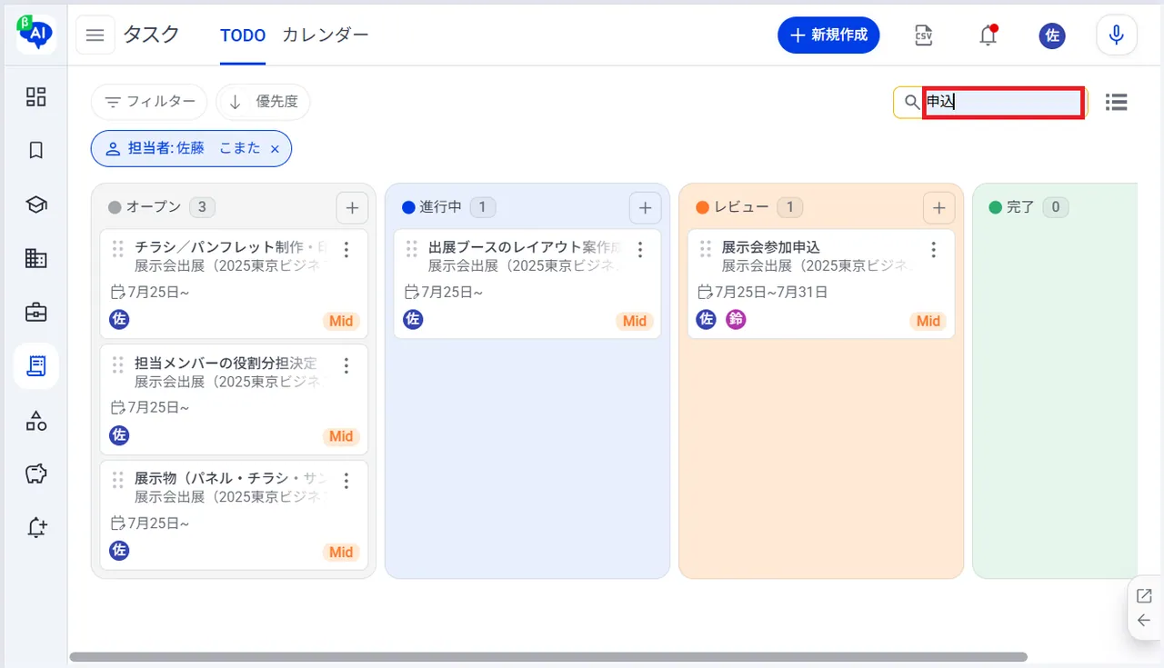Open notifications bell in header

988,35
